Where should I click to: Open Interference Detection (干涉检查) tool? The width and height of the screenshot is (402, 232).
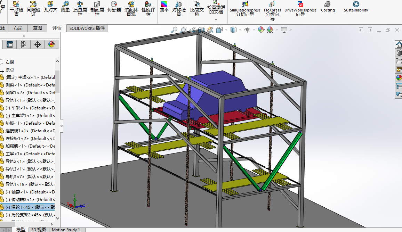[x=16, y=8]
